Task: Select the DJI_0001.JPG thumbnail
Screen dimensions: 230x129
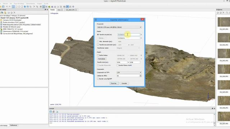Action: (224, 22)
